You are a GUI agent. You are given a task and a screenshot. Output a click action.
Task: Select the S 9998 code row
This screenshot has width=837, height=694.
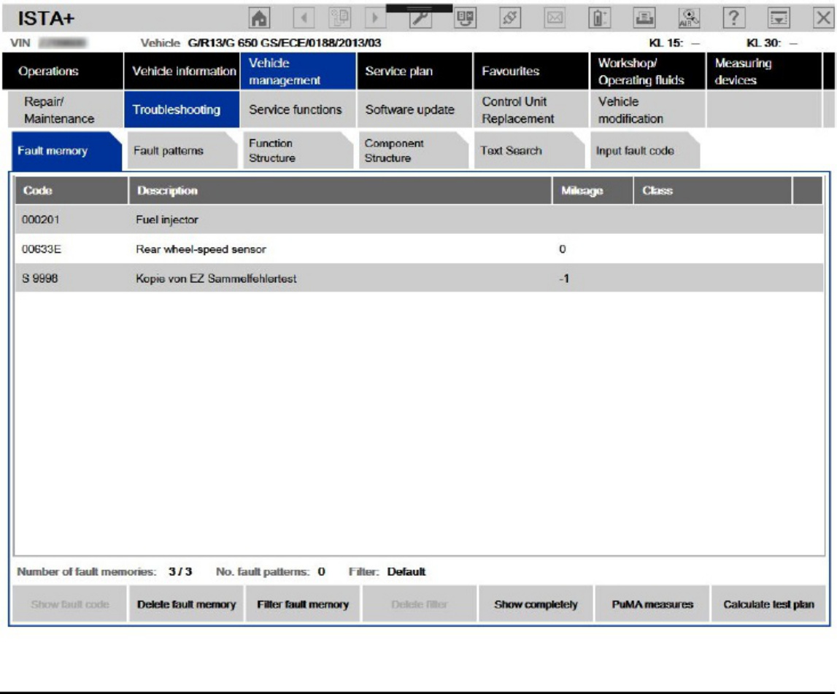click(x=419, y=278)
